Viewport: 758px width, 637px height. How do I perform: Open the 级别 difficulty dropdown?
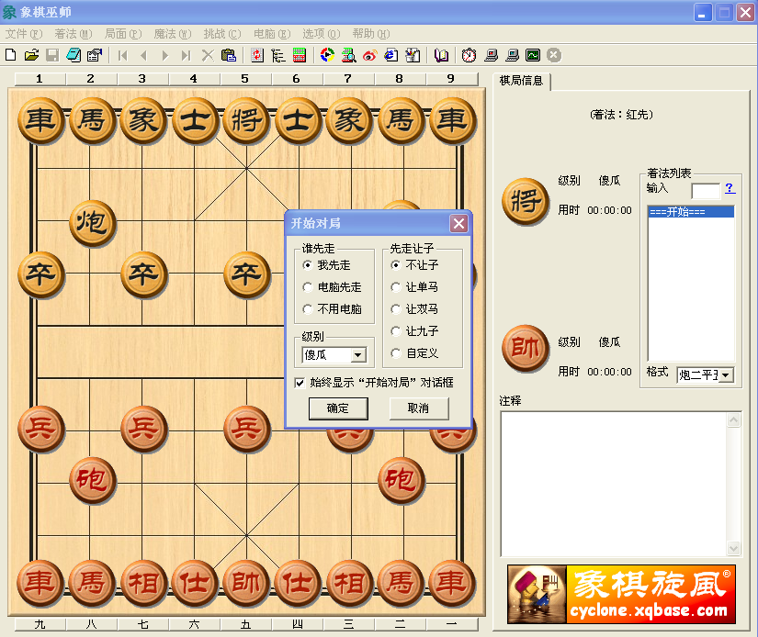click(358, 355)
